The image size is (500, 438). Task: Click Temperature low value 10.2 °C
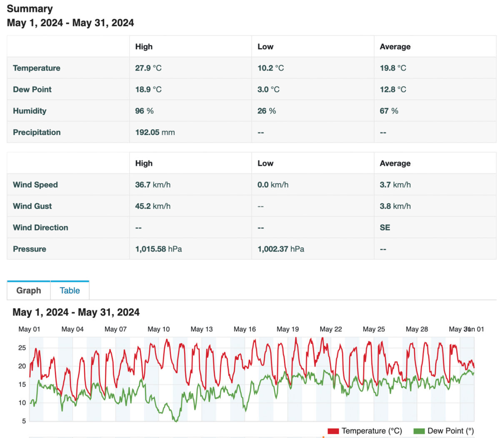(x=270, y=68)
